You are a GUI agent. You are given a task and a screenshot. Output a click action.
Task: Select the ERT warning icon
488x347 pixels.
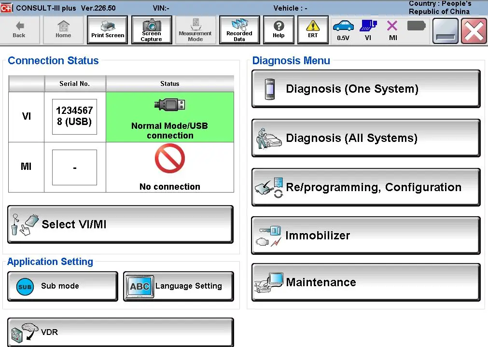(313, 29)
